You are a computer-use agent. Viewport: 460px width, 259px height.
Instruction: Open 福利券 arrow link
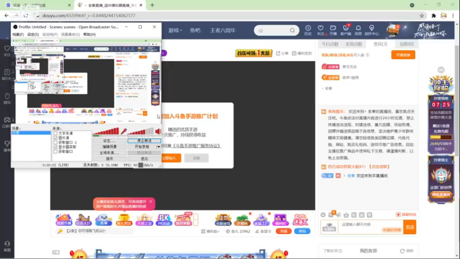pos(210,231)
